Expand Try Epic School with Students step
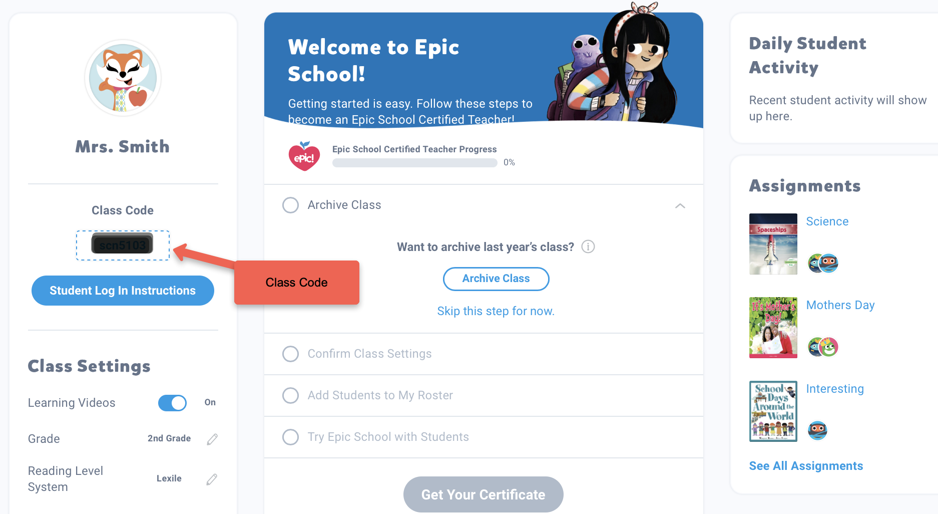This screenshot has width=938, height=514. (x=388, y=437)
